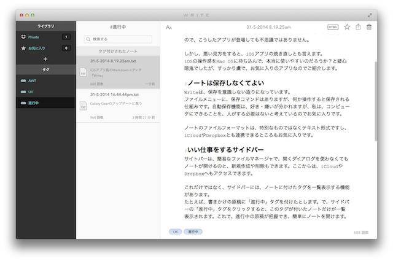393x261 pixels.
Task: Click the plus icon to add library
Action: pyautogui.click(x=45, y=59)
